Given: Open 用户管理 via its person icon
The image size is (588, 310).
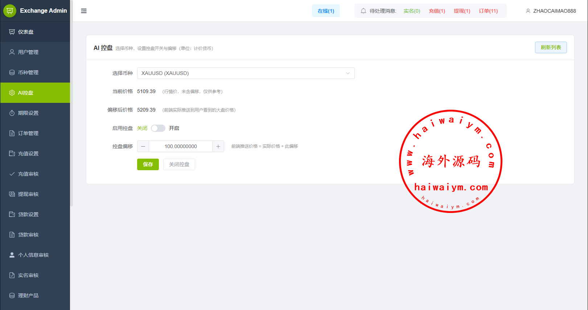Looking at the screenshot, I should (12, 52).
